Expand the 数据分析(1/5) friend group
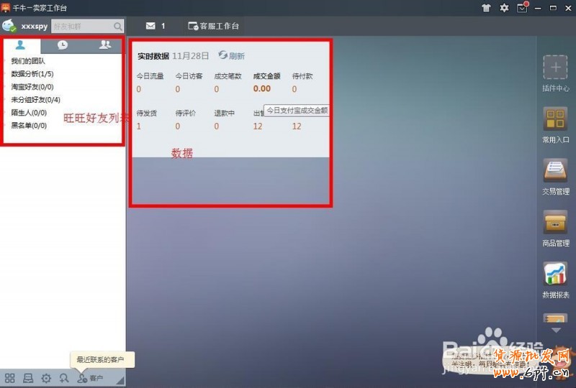Screen dimensions: 576x388 click(32, 74)
